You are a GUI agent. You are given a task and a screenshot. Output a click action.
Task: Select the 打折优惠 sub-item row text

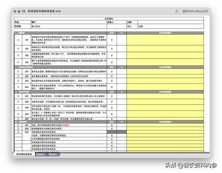(x=45, y=139)
